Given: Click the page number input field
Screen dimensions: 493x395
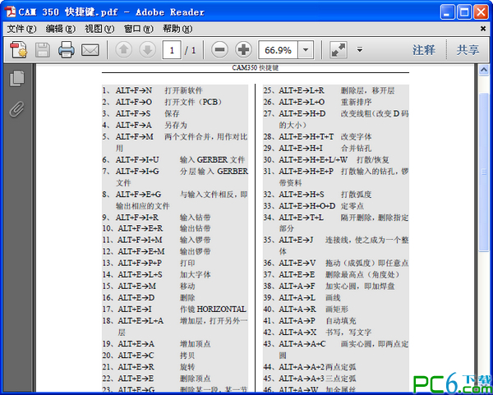Looking at the screenshot, I should (173, 50).
